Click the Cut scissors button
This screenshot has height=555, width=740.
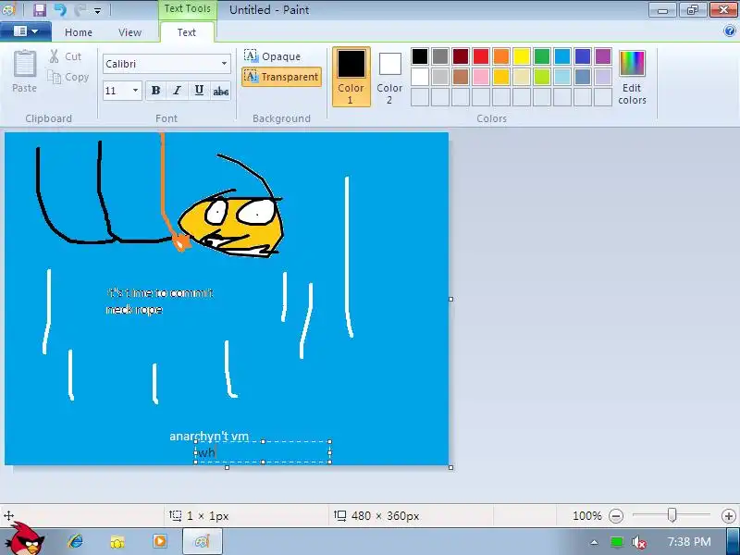coord(66,56)
